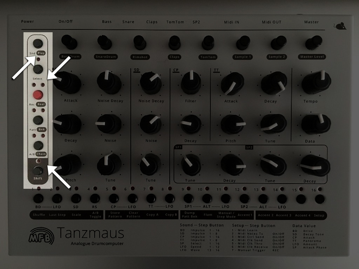359x269 pixels.
Task: Toggle step button 5 (Store Pattern)
Action: pos(114,199)
